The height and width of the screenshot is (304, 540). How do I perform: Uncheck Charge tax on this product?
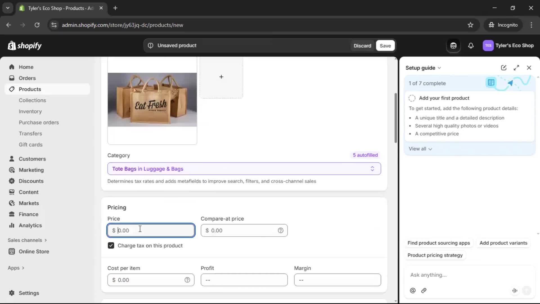111,245
